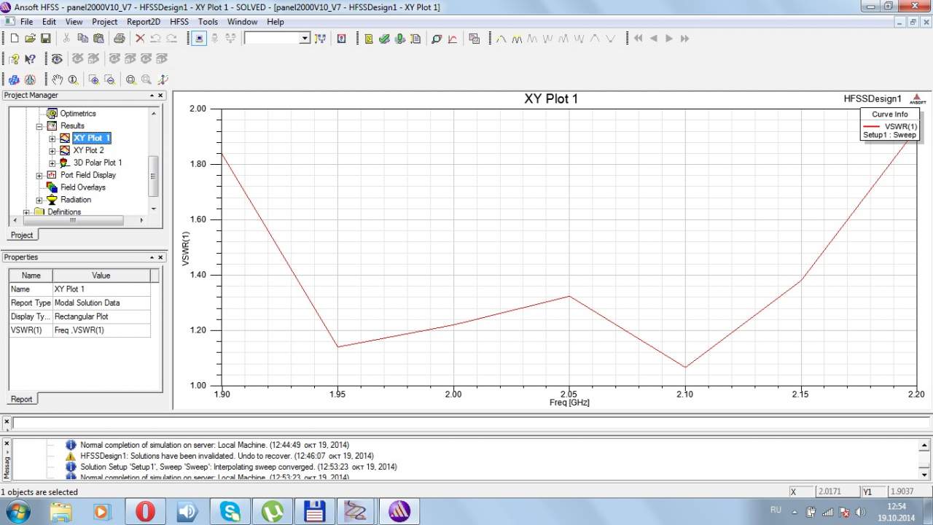Expand the XY Plot 1 tree node
Viewport: 933px width, 525px height.
(x=52, y=139)
